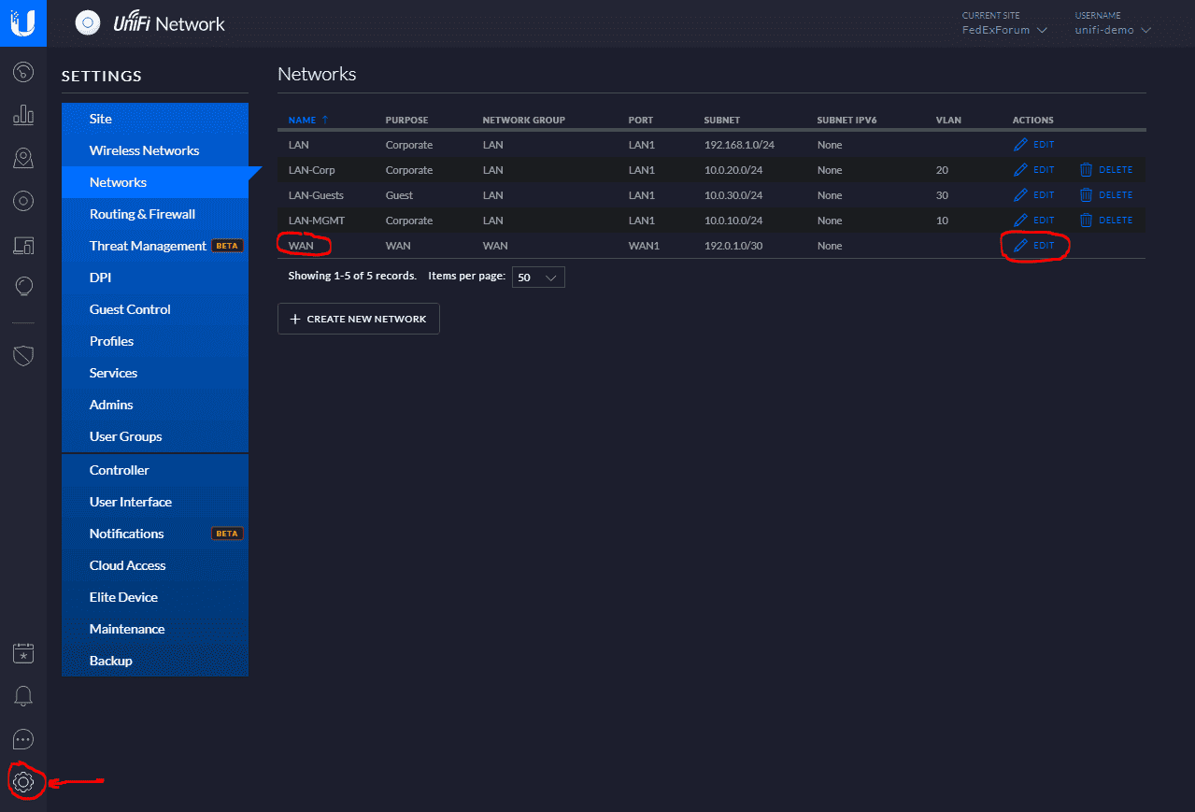Expand the Current Site FedExForum dropdown
Image resolution: width=1195 pixels, height=812 pixels.
pos(1004,30)
